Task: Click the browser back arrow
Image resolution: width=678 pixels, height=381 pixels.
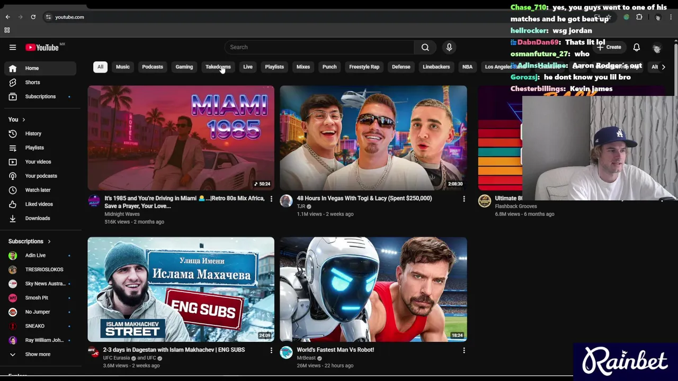Action: (8, 17)
